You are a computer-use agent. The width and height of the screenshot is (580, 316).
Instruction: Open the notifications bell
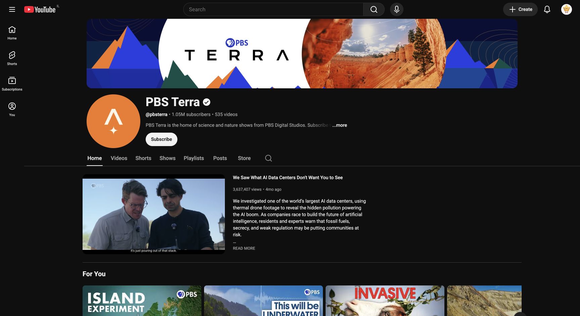coord(547,9)
